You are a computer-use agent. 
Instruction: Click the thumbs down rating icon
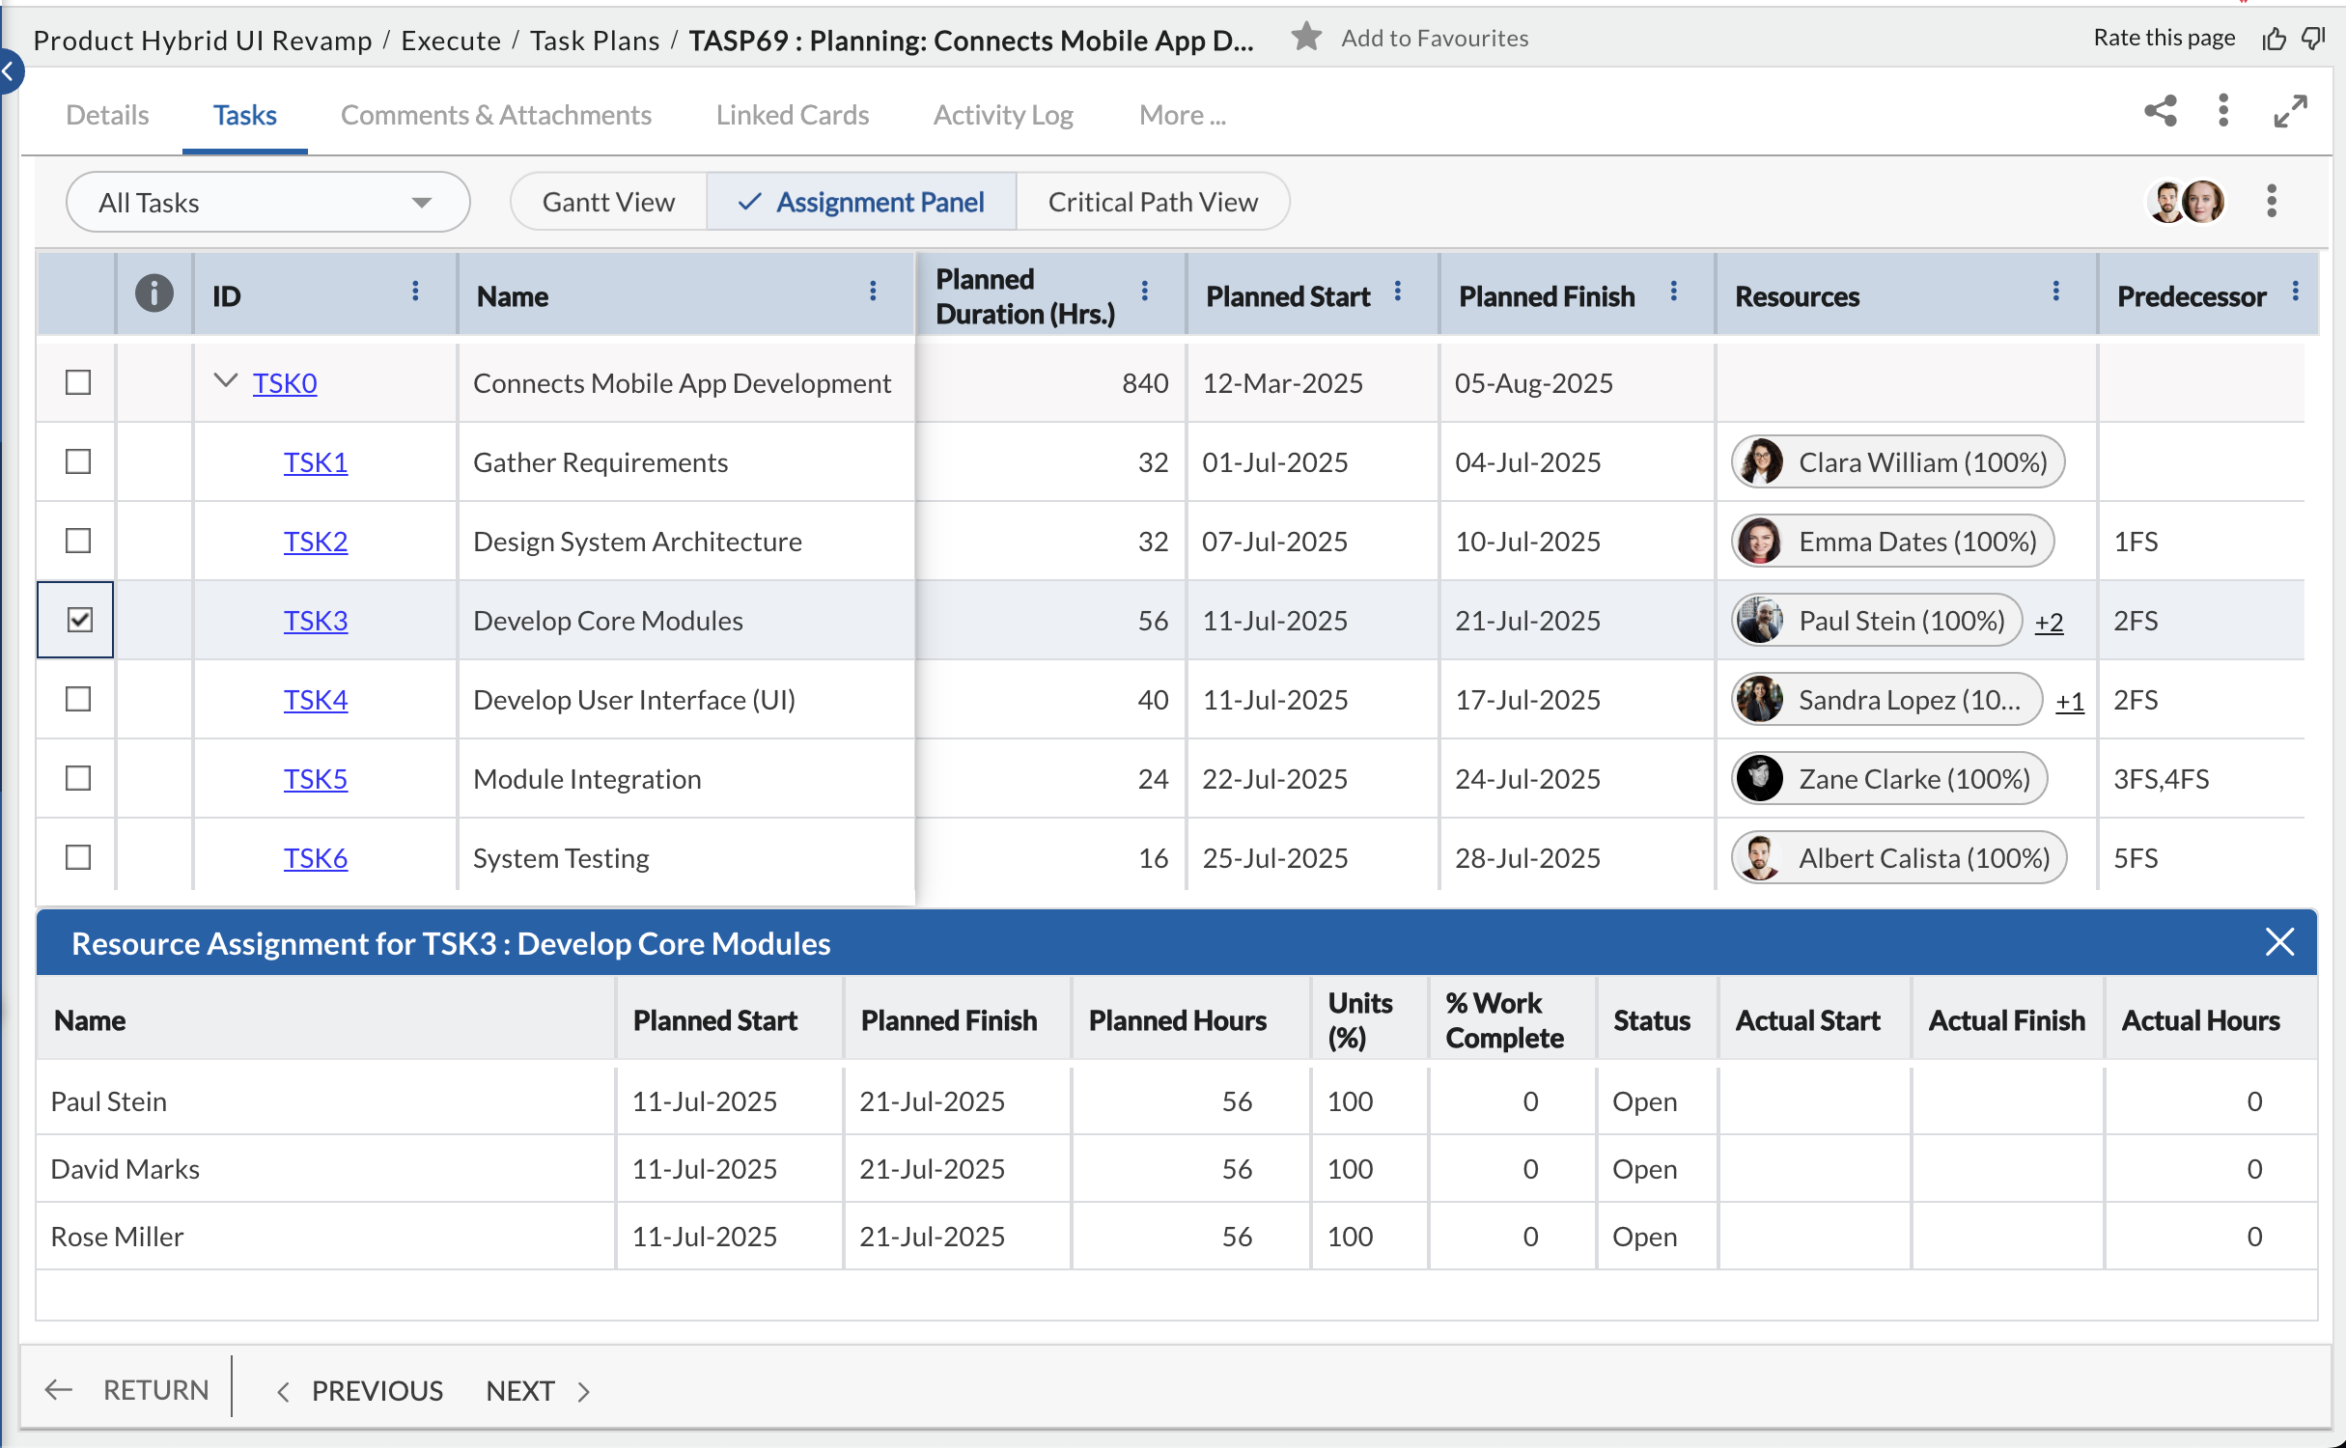coord(2314,39)
